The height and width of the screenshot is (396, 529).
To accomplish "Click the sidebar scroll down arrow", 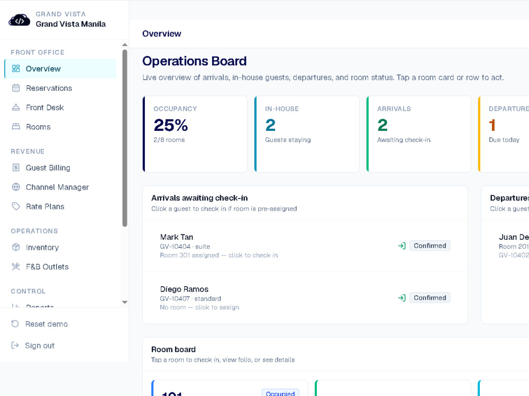I will click(124, 302).
